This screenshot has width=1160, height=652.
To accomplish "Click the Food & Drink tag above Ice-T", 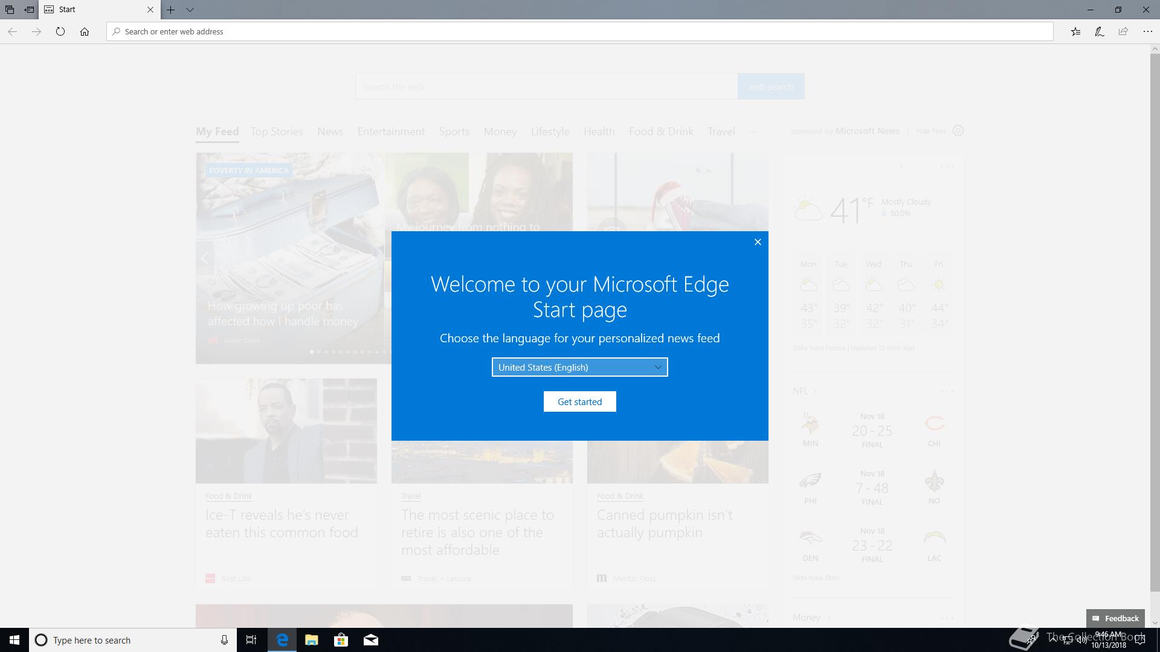I will point(228,496).
